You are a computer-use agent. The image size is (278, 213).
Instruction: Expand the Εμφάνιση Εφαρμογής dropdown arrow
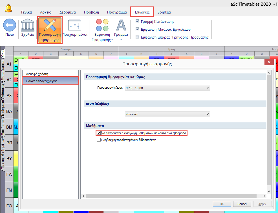[112, 40]
